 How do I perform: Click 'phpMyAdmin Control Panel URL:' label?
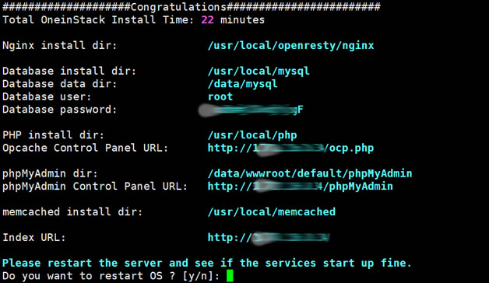pos(95,186)
